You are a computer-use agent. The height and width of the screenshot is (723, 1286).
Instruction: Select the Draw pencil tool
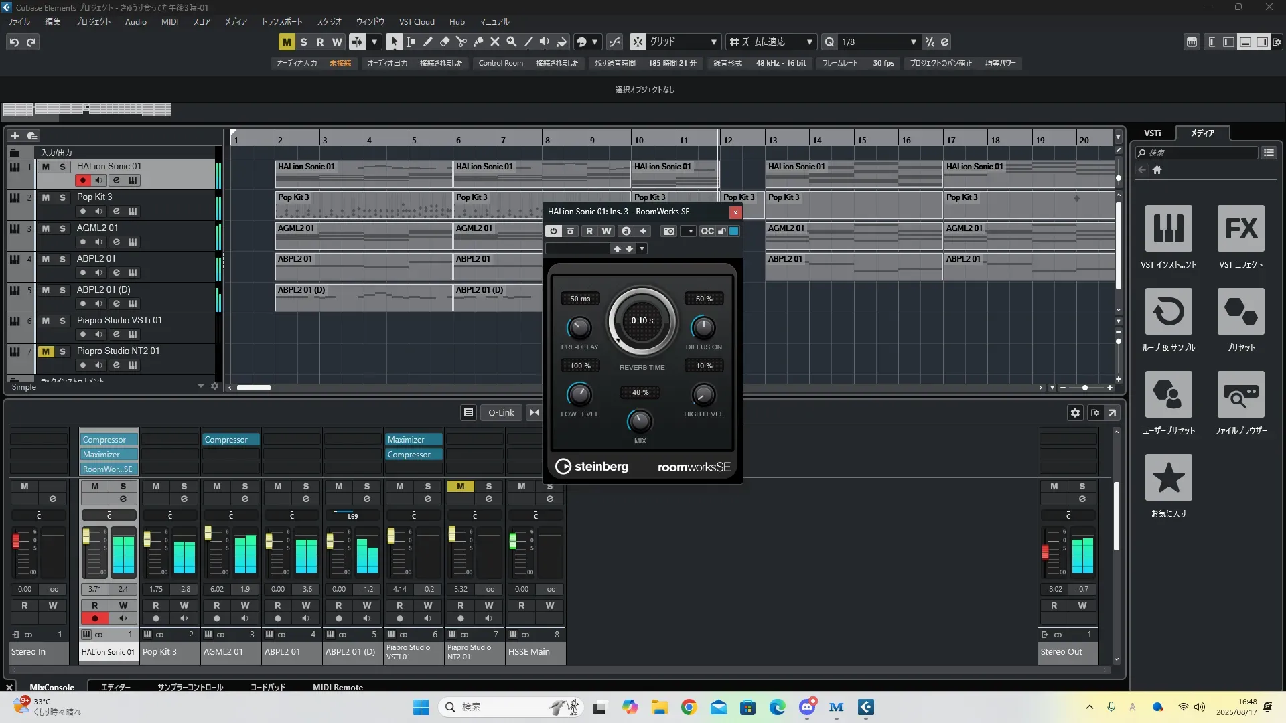coord(428,42)
